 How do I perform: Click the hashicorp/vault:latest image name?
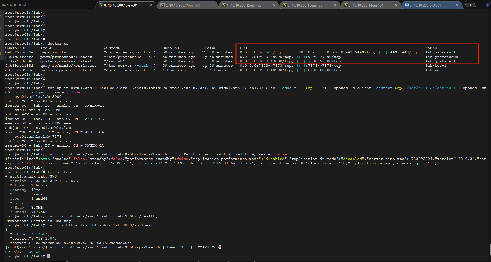(66, 70)
